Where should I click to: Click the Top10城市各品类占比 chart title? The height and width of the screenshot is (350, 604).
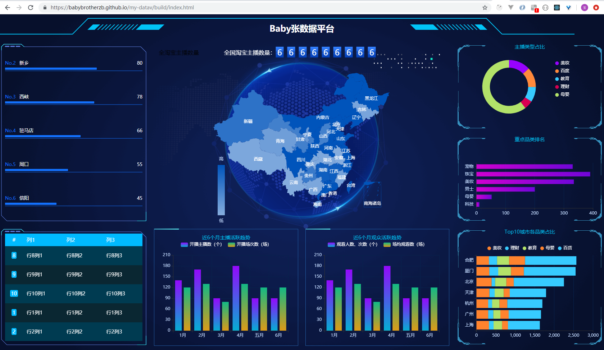(530, 232)
